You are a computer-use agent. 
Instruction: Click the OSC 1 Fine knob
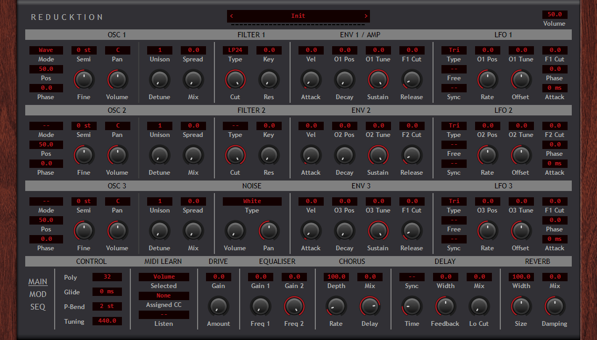[84, 80]
